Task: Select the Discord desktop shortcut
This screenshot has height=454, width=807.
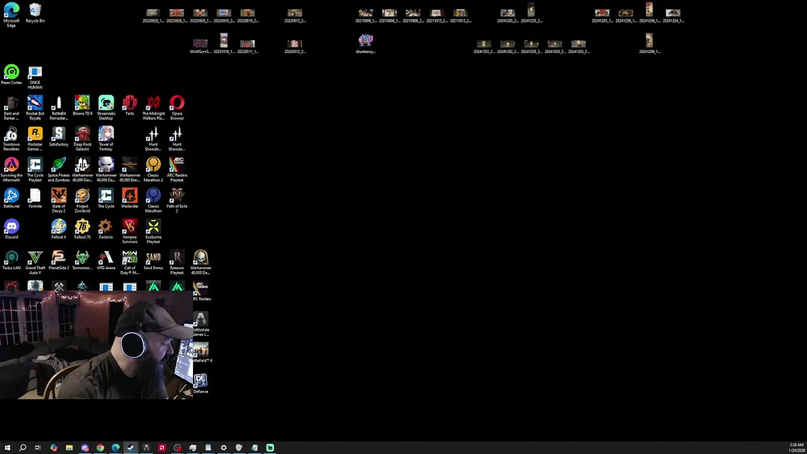Action: 11,230
